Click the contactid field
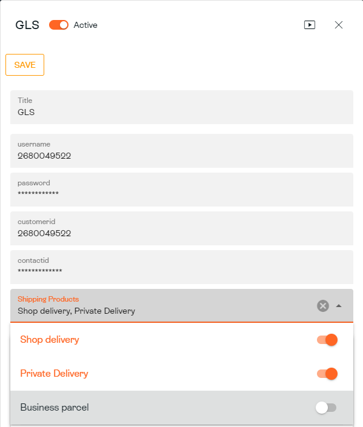The image size is (363, 427). [x=182, y=267]
